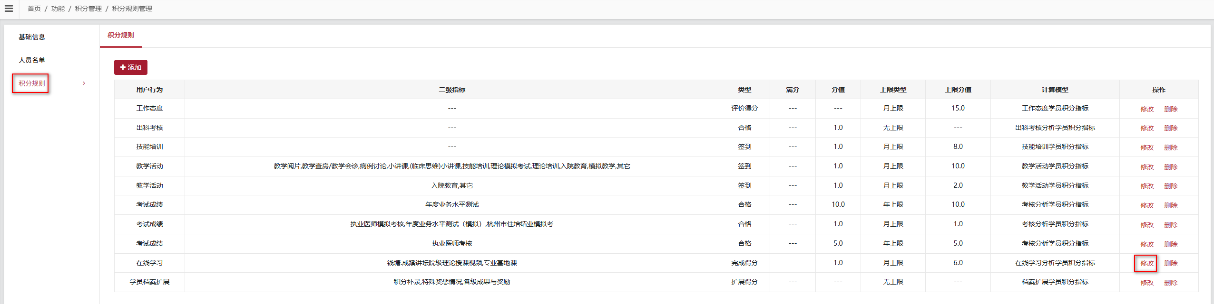Click 删除 for the 学员档案扩展 row
1214x304 pixels.
1171,283
